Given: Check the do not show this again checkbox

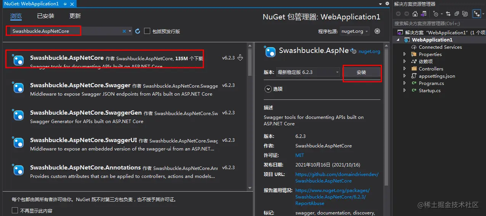Looking at the screenshot, I should pos(15,210).
